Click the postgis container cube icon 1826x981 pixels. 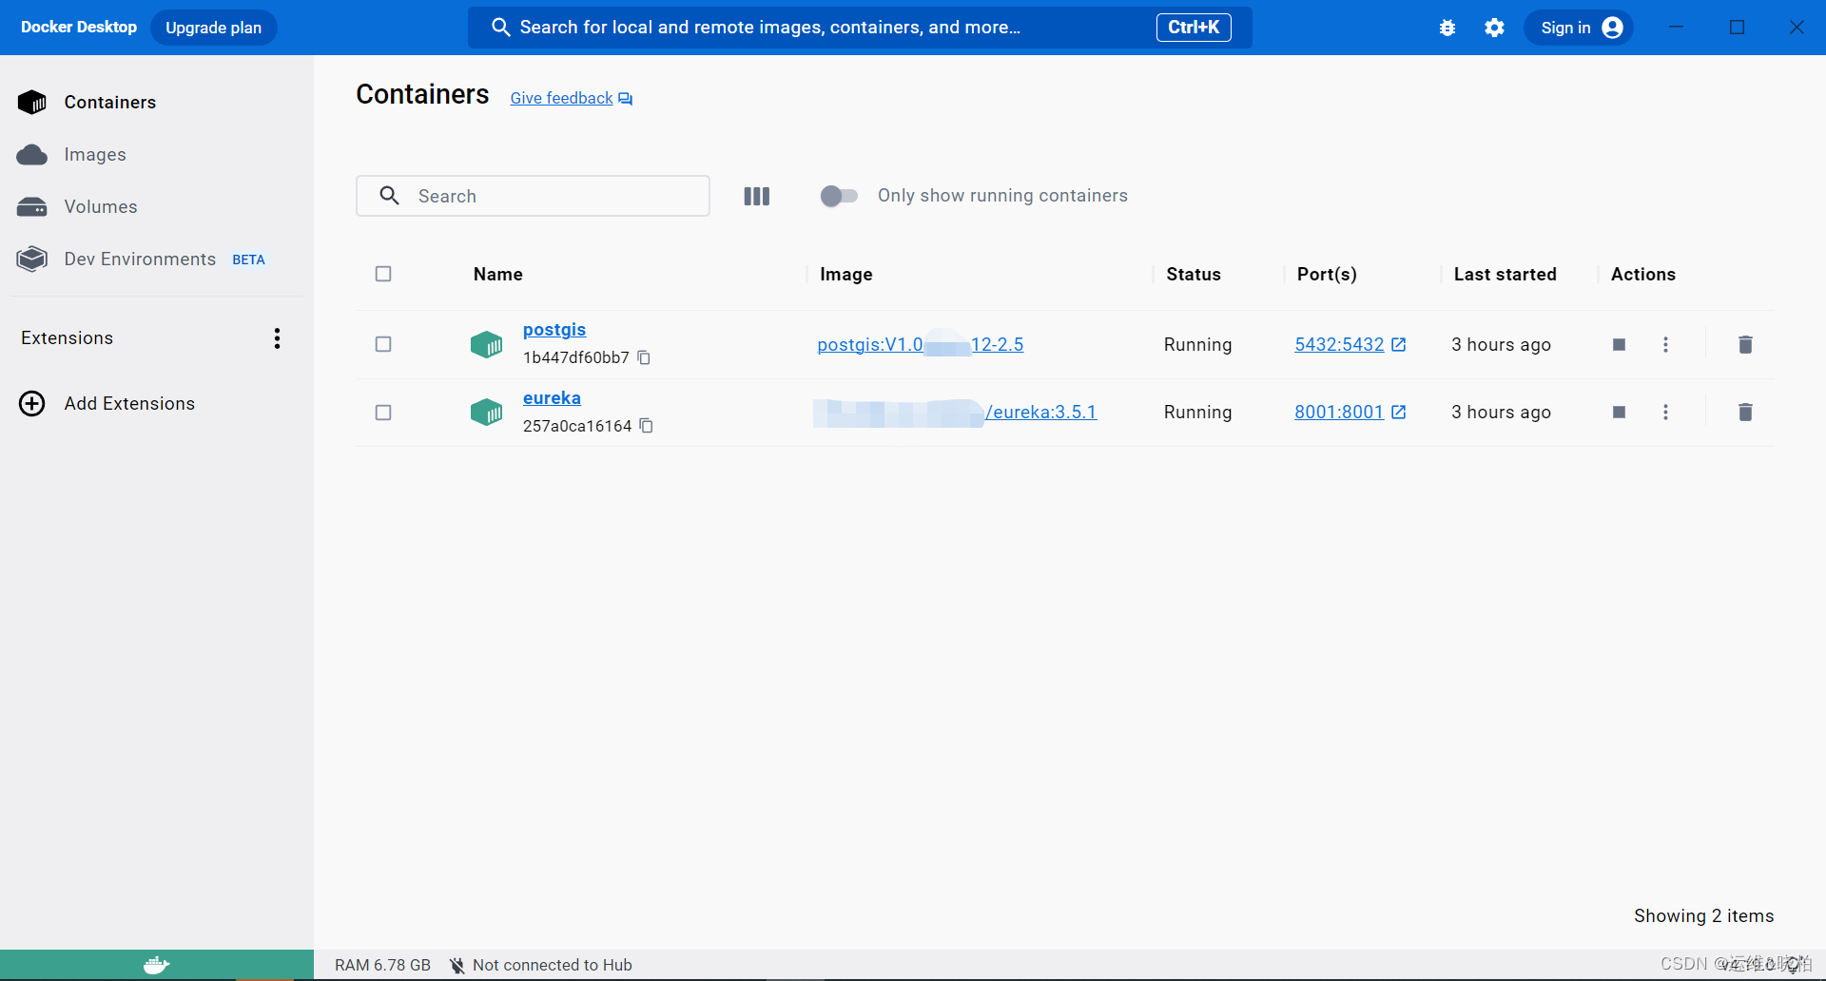[x=486, y=344]
